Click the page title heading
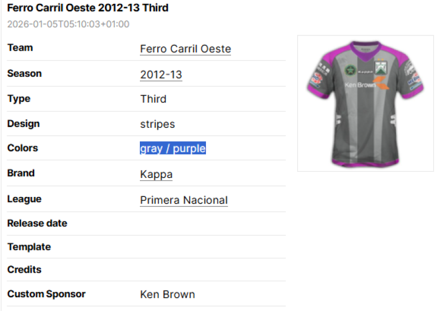 tap(87, 8)
